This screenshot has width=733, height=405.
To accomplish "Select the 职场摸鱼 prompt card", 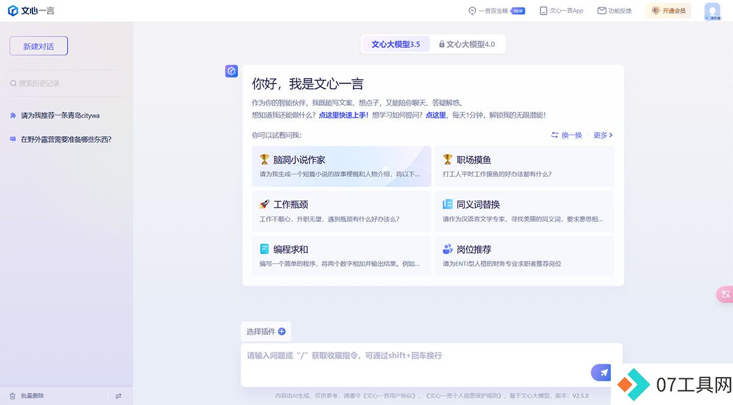I will pos(525,166).
